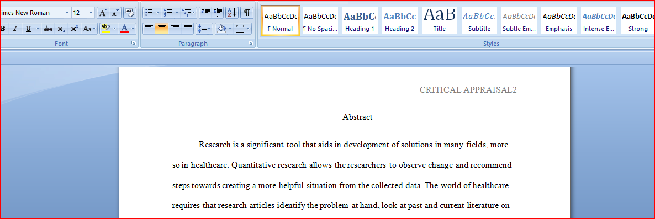Increase the paragraph indent
The height and width of the screenshot is (219, 655).
(218, 13)
